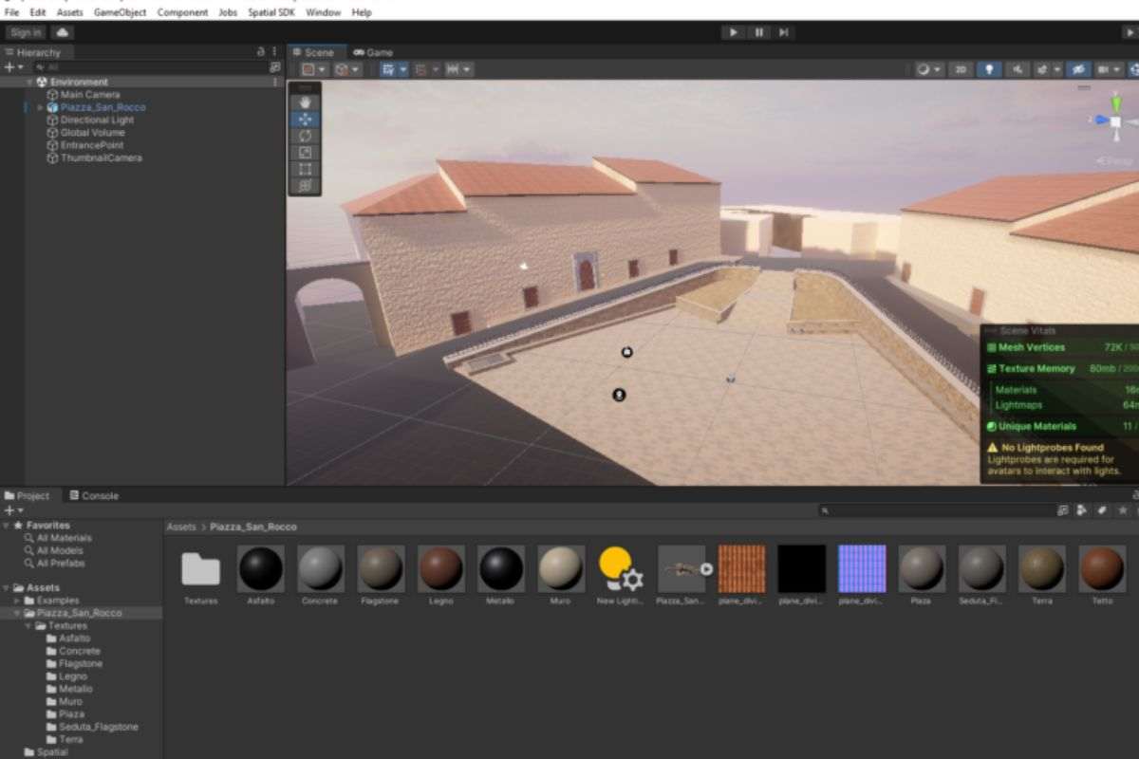Activate the Hand view tool
Image resolution: width=1139 pixels, height=759 pixels.
click(x=305, y=102)
